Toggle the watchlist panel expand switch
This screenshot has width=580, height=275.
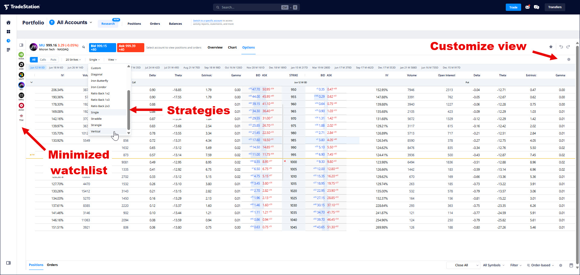[x=21, y=45]
